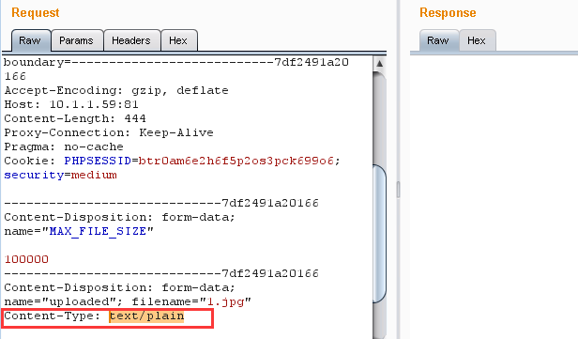Open the Params tab
The image size is (578, 339).
pos(76,40)
